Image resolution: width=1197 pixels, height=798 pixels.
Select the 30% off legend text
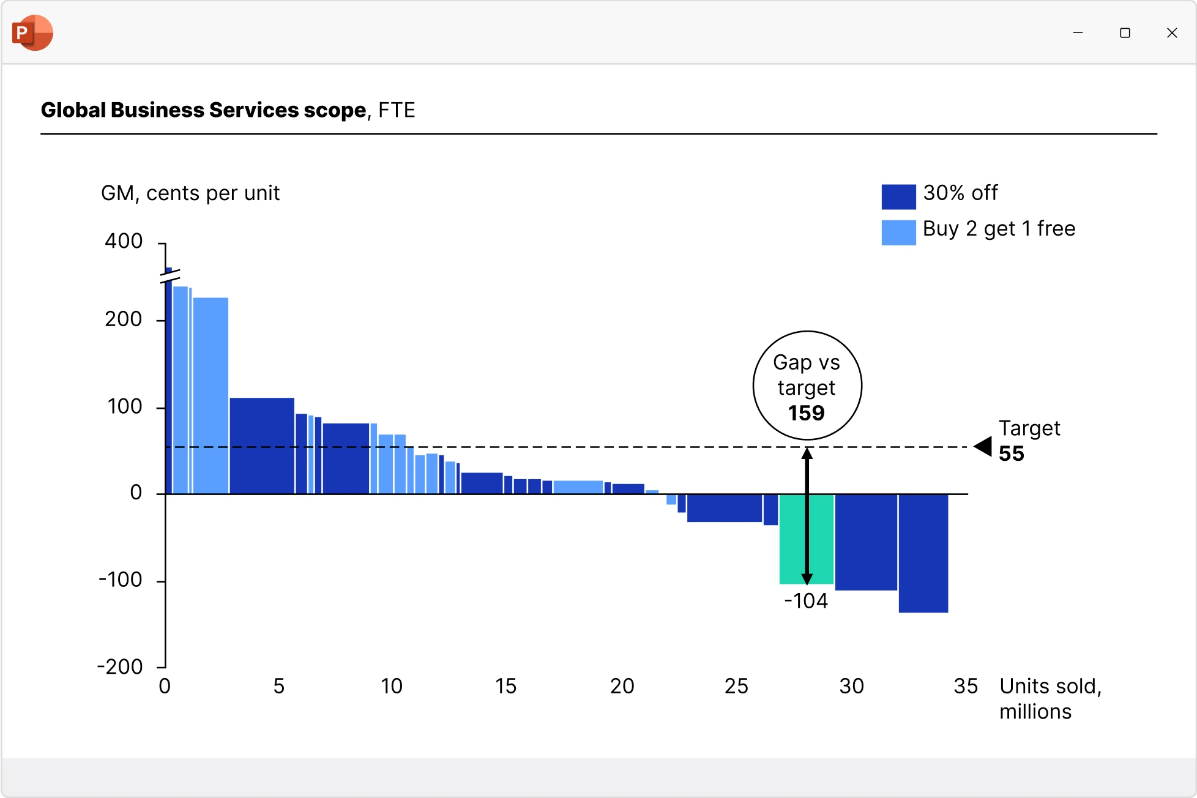coord(960,193)
